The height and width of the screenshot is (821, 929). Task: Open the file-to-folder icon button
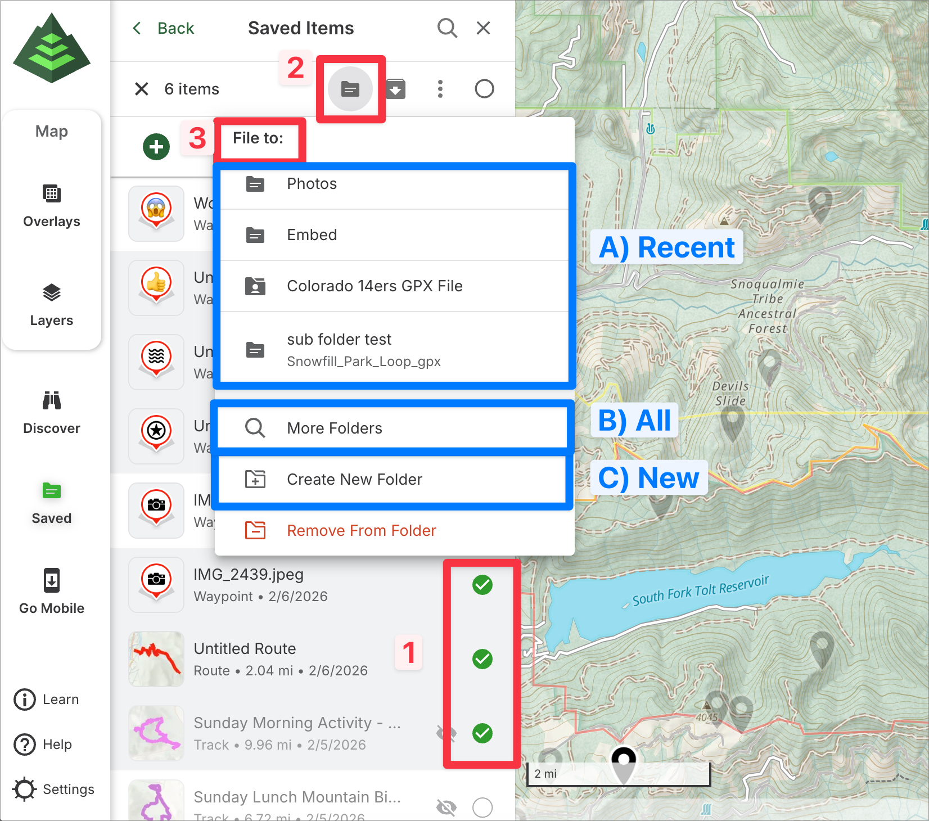pyautogui.click(x=350, y=89)
